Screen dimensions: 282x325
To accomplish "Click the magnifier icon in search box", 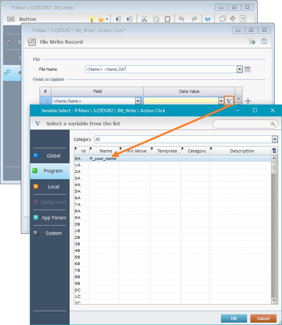I will 273,124.
